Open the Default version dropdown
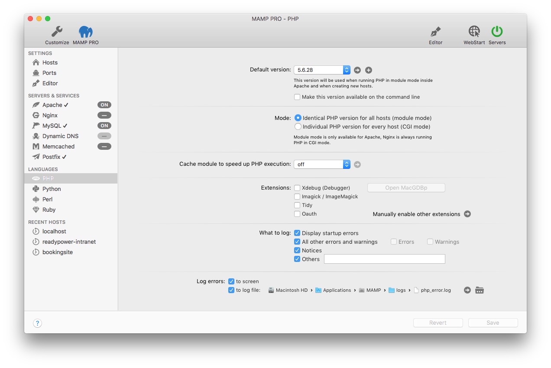This screenshot has height=368, width=551. coord(322,70)
